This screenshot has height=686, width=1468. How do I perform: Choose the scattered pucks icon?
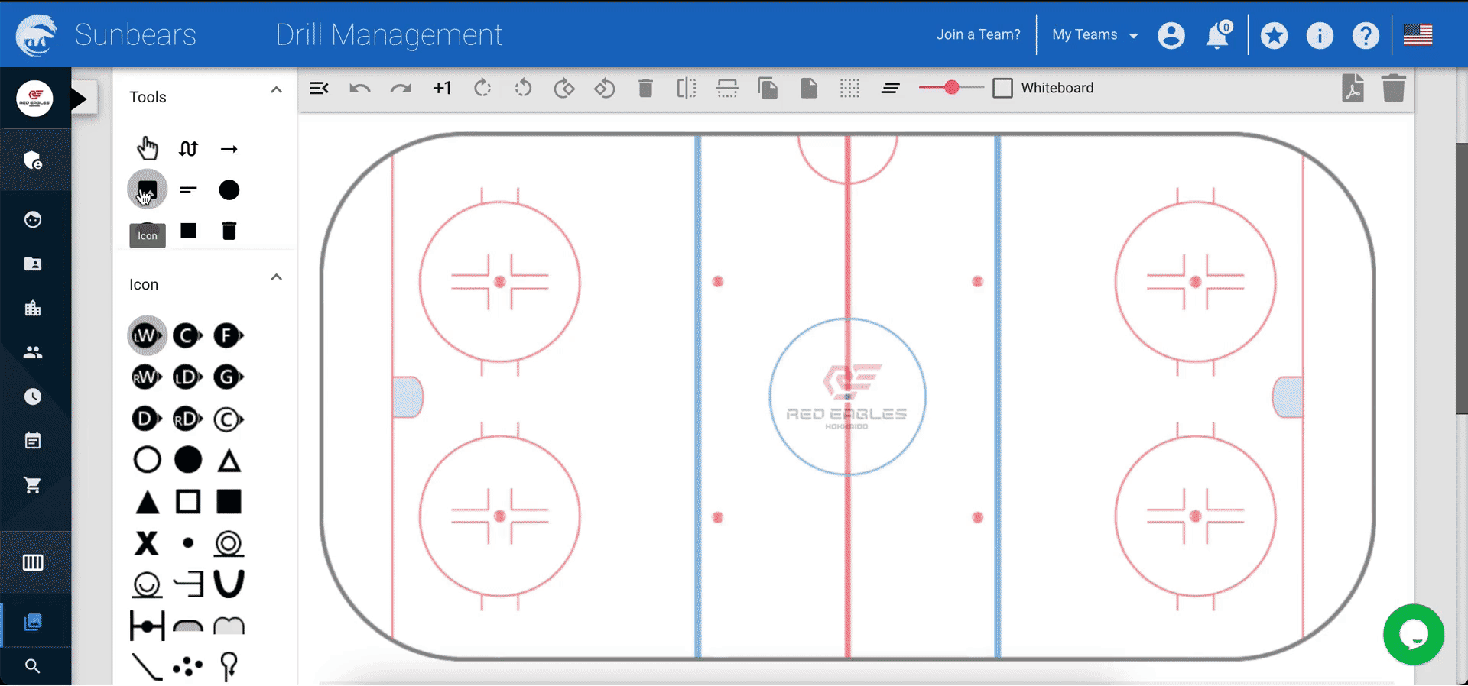tap(187, 667)
